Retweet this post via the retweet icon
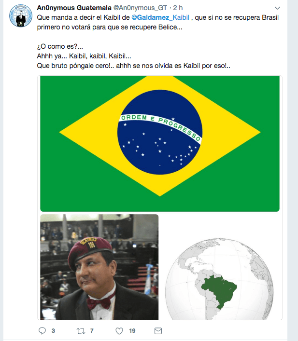 click(x=81, y=331)
